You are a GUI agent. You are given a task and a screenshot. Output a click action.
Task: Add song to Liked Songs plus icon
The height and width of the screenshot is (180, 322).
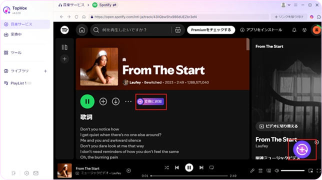[x=103, y=101]
